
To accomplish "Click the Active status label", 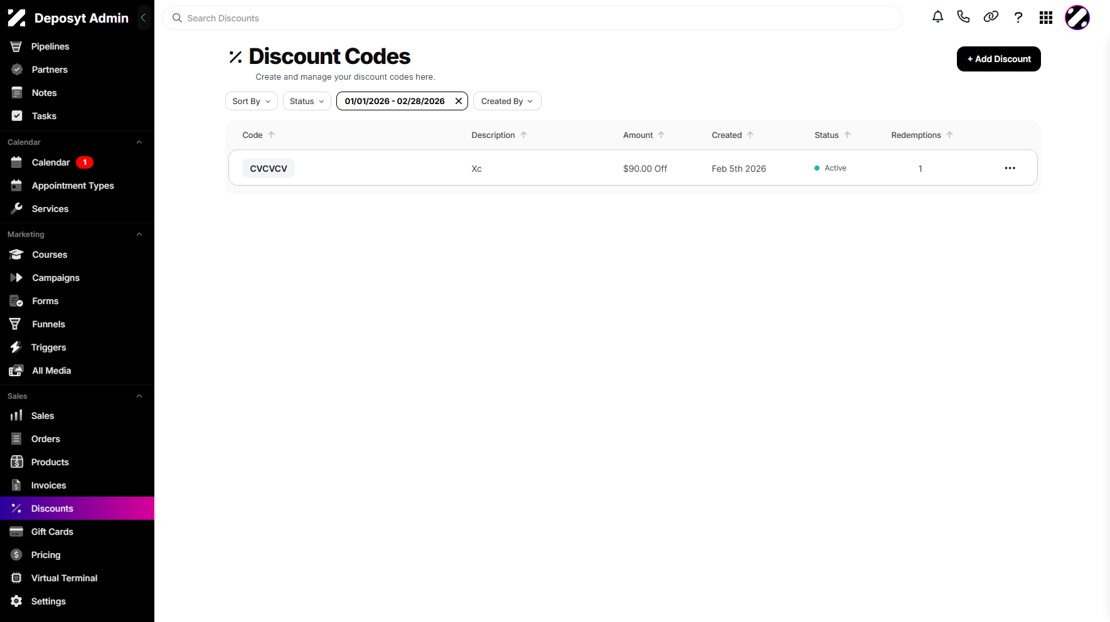I will (x=830, y=168).
